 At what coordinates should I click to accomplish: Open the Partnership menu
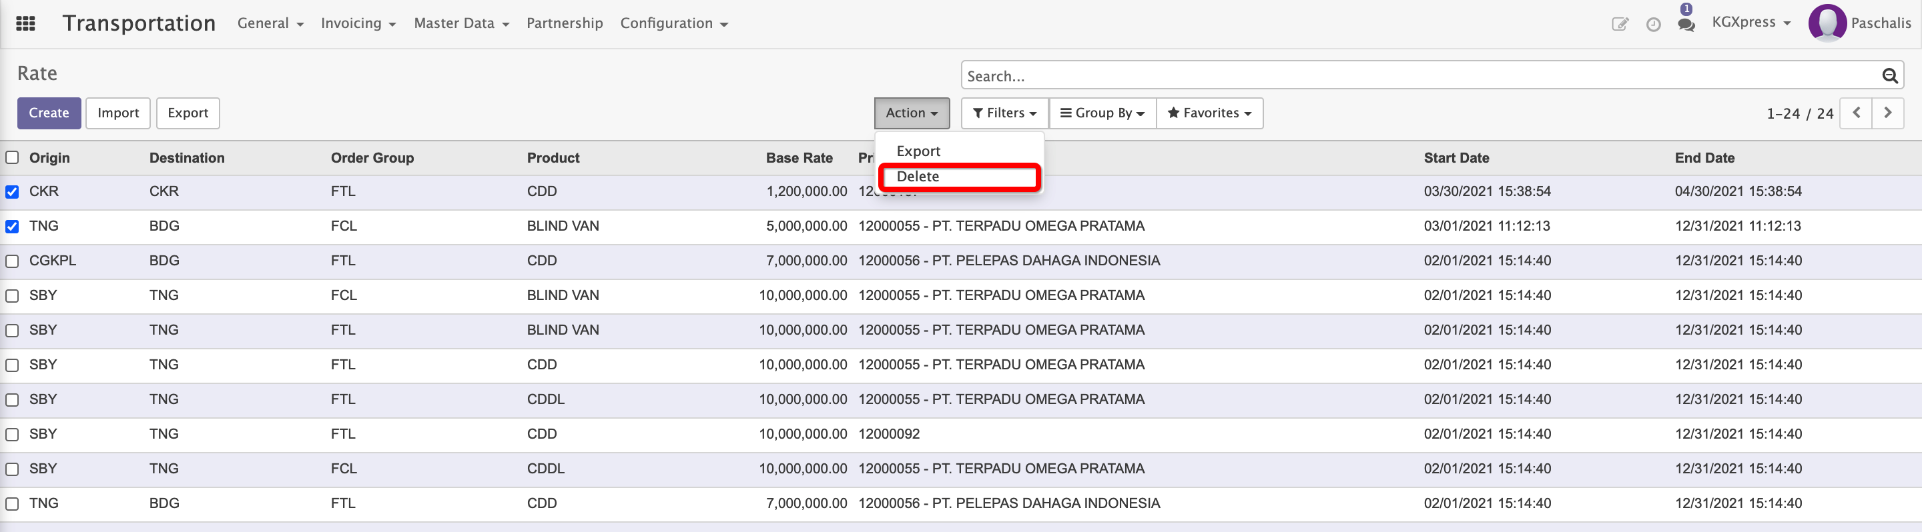[564, 24]
